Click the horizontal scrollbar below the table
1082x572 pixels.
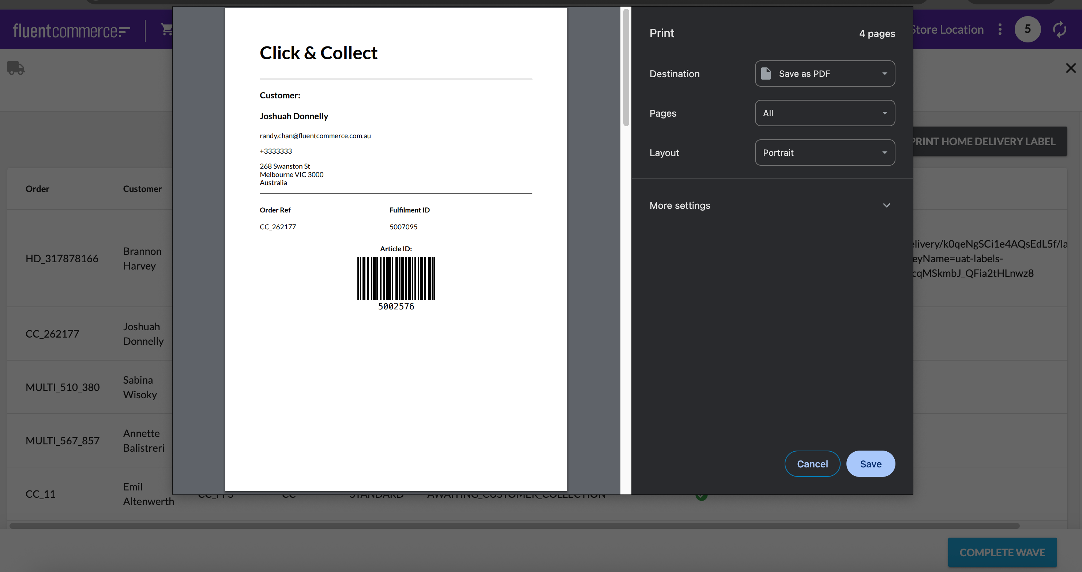point(514,526)
